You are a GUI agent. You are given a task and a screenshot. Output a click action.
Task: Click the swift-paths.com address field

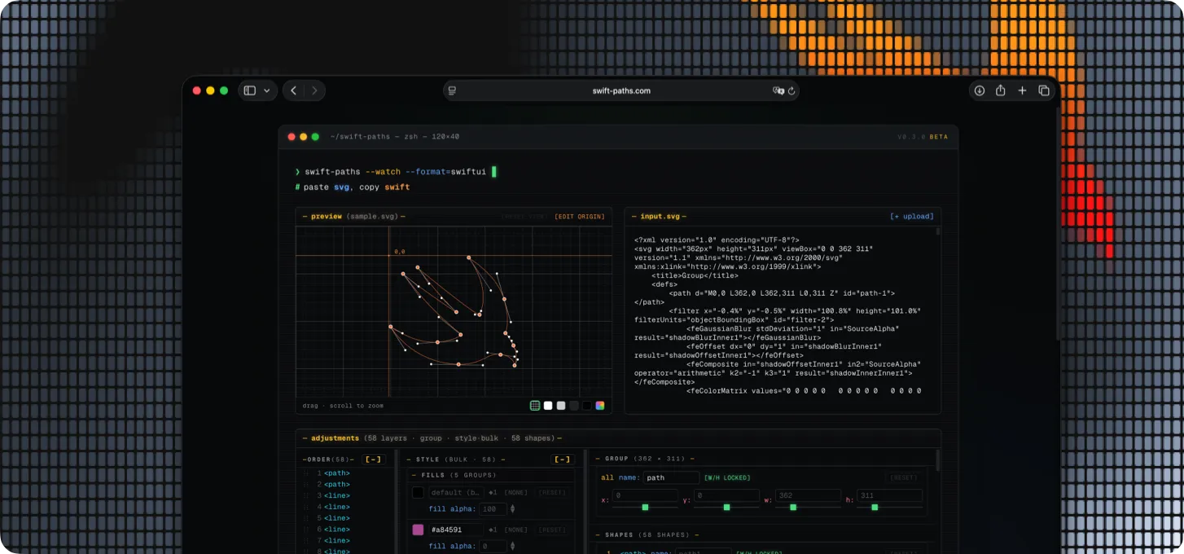[x=621, y=90]
